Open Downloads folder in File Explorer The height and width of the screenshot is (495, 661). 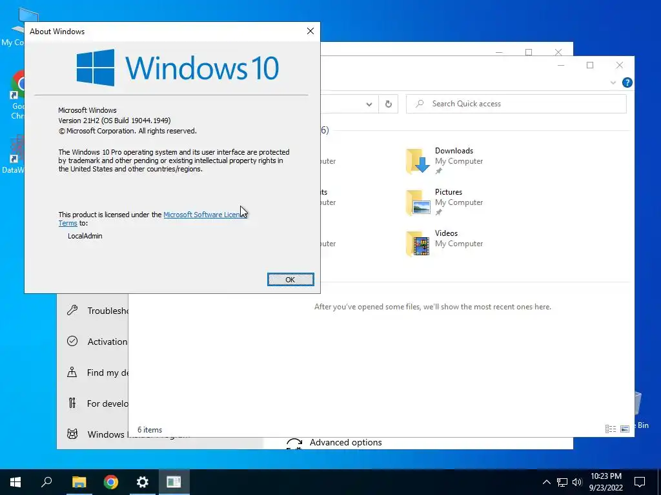tap(445, 160)
